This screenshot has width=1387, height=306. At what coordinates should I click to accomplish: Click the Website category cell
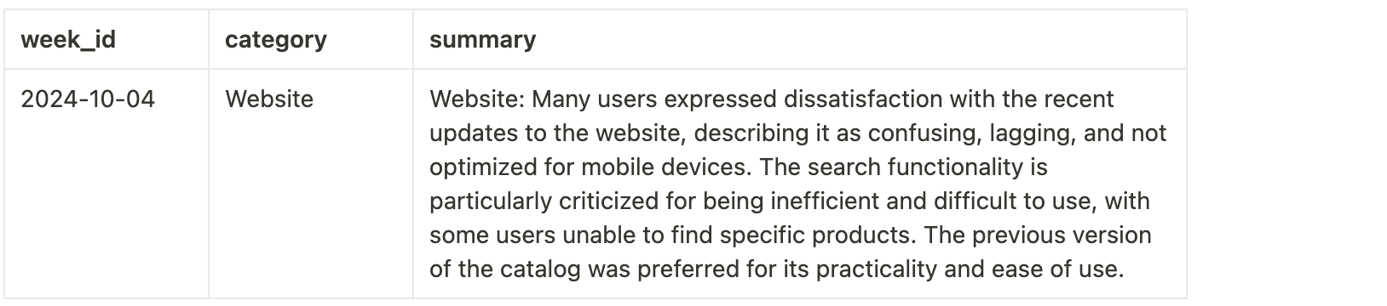click(269, 99)
